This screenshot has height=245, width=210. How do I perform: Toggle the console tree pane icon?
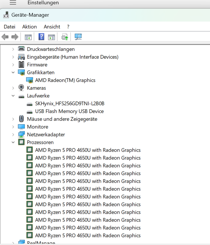click(x=28, y=37)
